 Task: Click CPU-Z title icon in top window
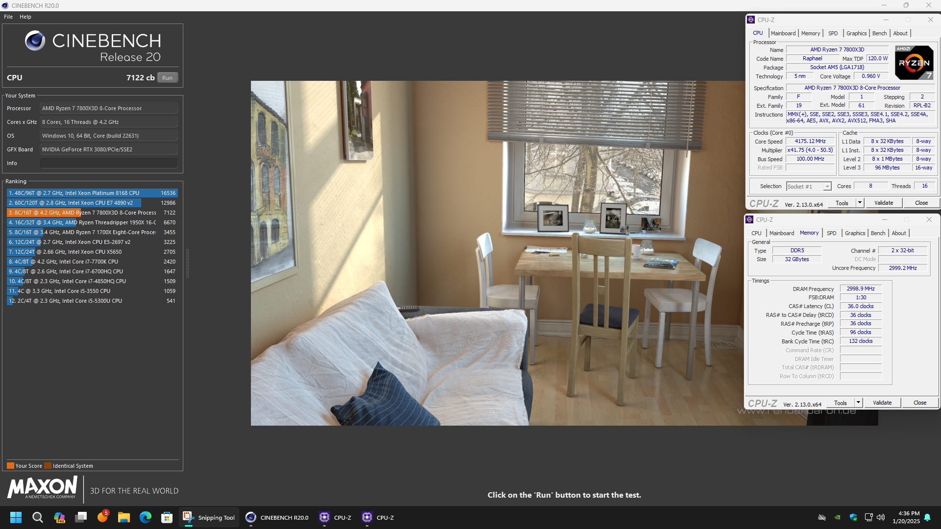751,20
